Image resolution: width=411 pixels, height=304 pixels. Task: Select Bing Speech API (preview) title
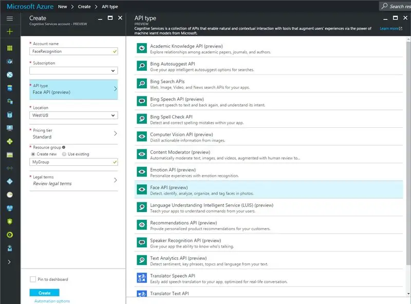(x=177, y=99)
